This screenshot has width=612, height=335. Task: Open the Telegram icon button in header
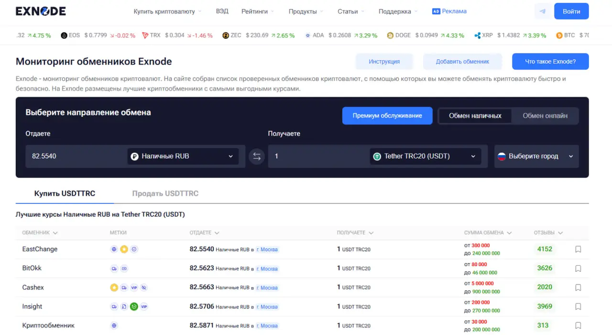[543, 11]
